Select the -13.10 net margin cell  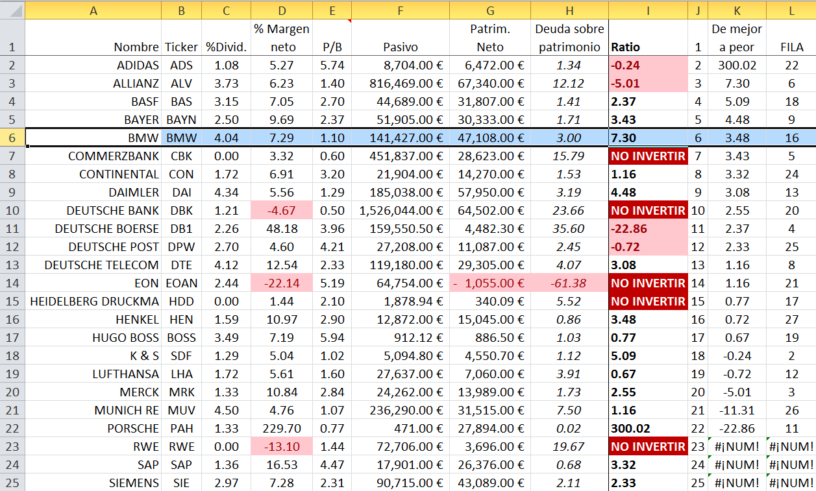(281, 446)
